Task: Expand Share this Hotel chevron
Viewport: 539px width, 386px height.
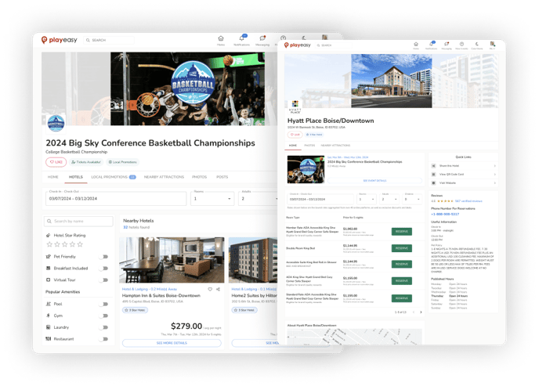Action: [x=494, y=166]
